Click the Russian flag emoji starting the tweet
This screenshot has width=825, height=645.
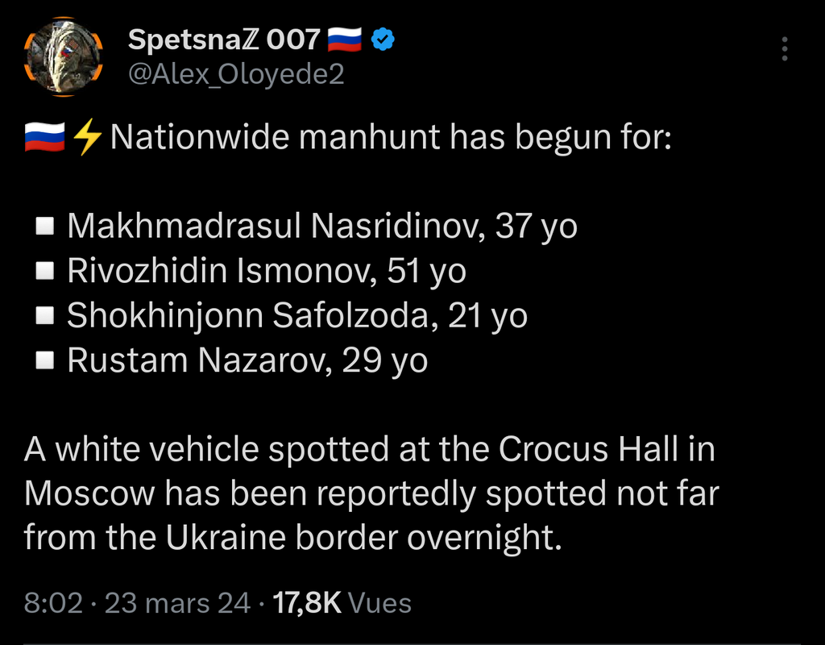(x=44, y=138)
